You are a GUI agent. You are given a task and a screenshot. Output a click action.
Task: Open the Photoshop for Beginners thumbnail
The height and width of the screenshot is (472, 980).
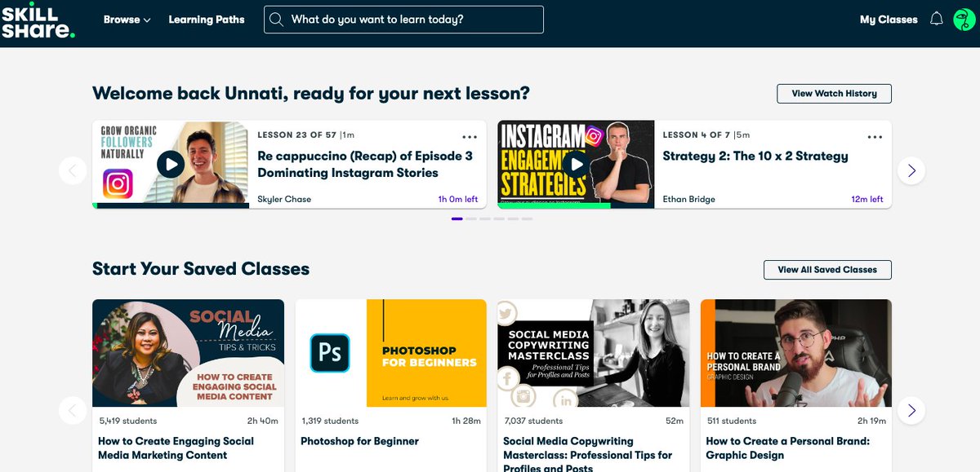tap(390, 353)
